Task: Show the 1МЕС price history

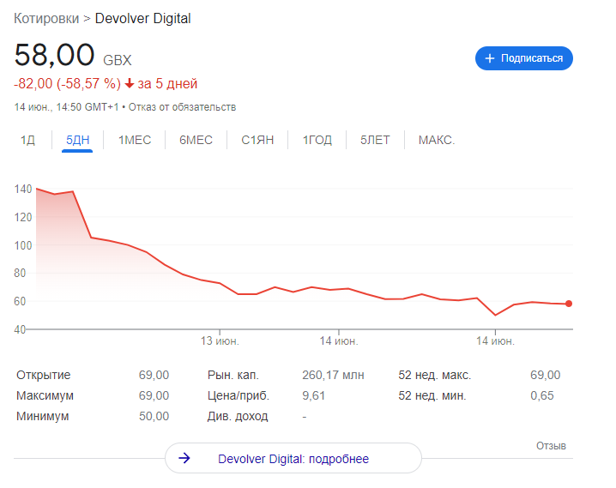Action: [134, 140]
